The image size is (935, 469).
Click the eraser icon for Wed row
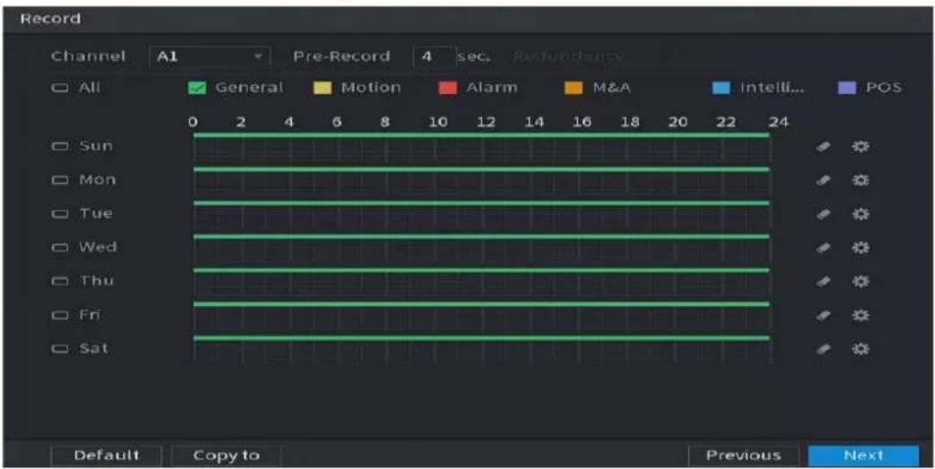point(824,248)
